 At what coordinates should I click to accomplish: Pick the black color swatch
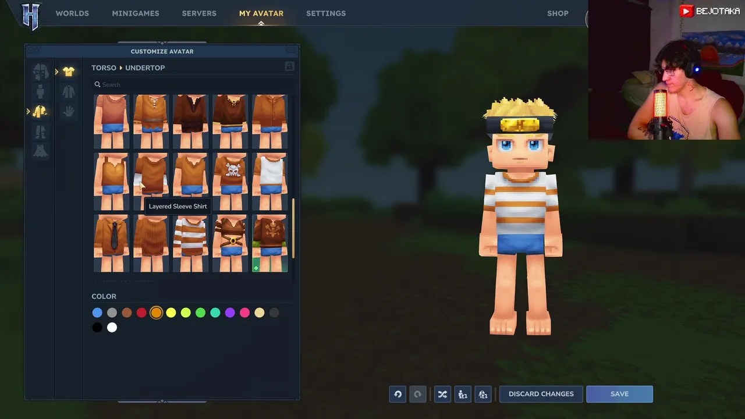pos(97,328)
